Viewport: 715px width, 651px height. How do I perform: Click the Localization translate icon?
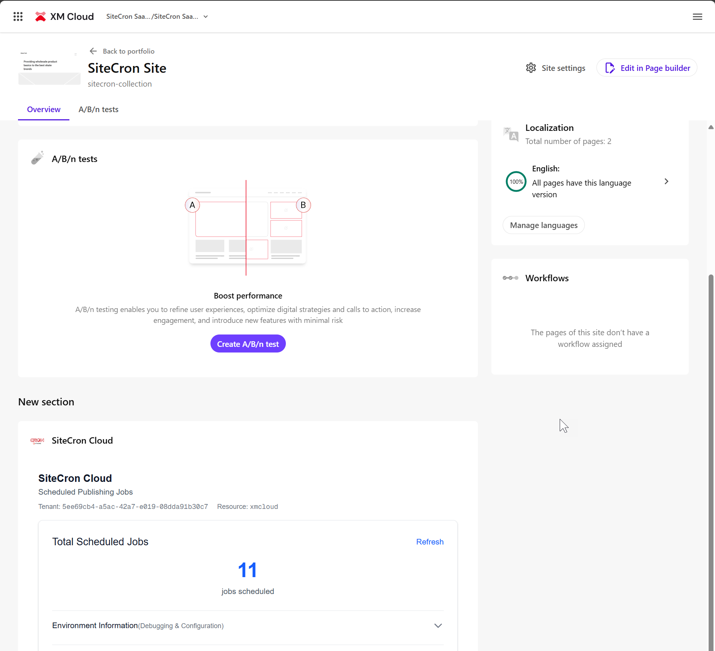(511, 134)
